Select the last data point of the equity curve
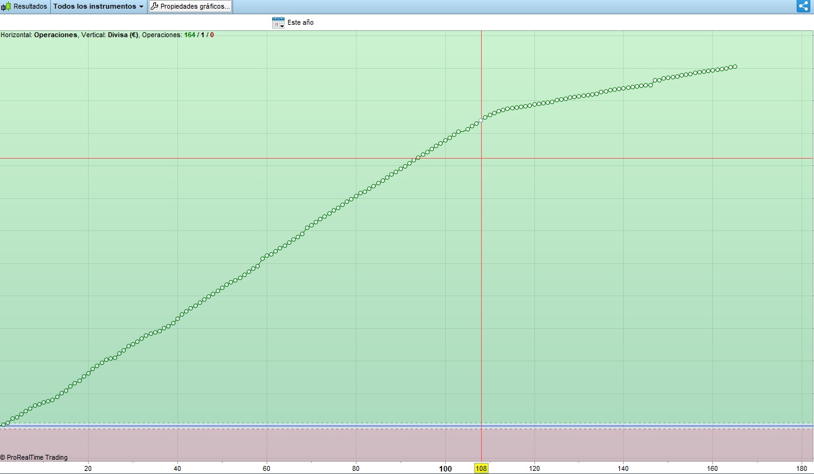814x474 pixels. click(x=735, y=66)
